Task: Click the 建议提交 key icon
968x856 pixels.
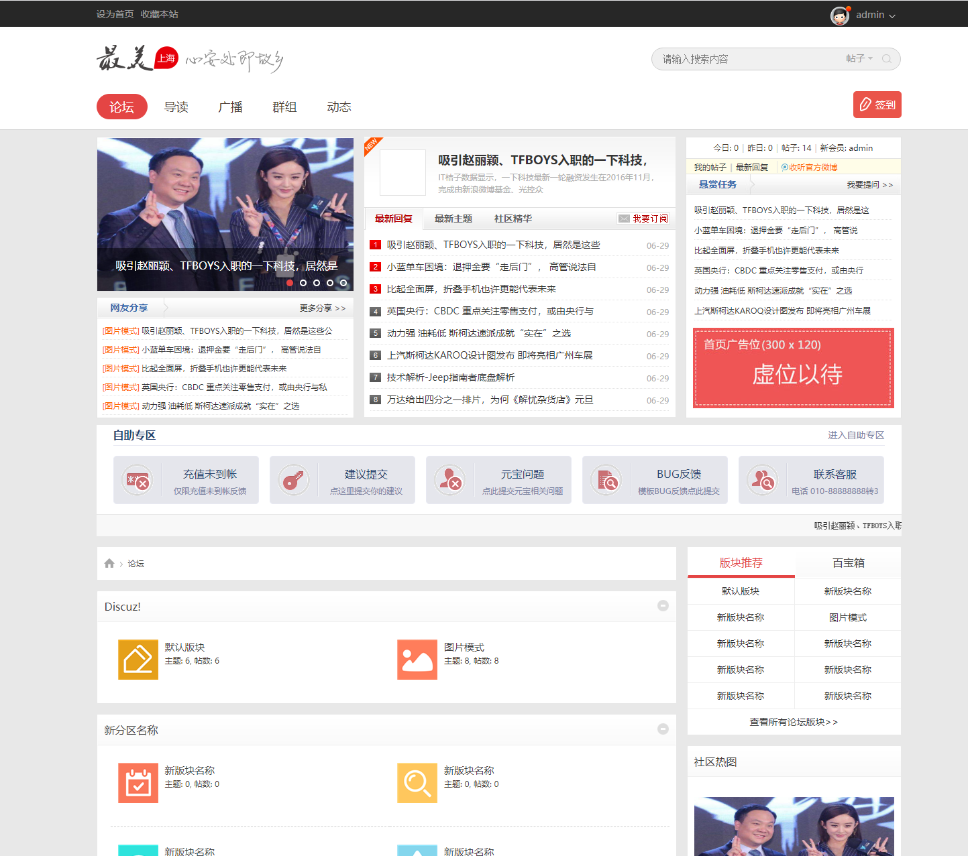Action: tap(294, 480)
